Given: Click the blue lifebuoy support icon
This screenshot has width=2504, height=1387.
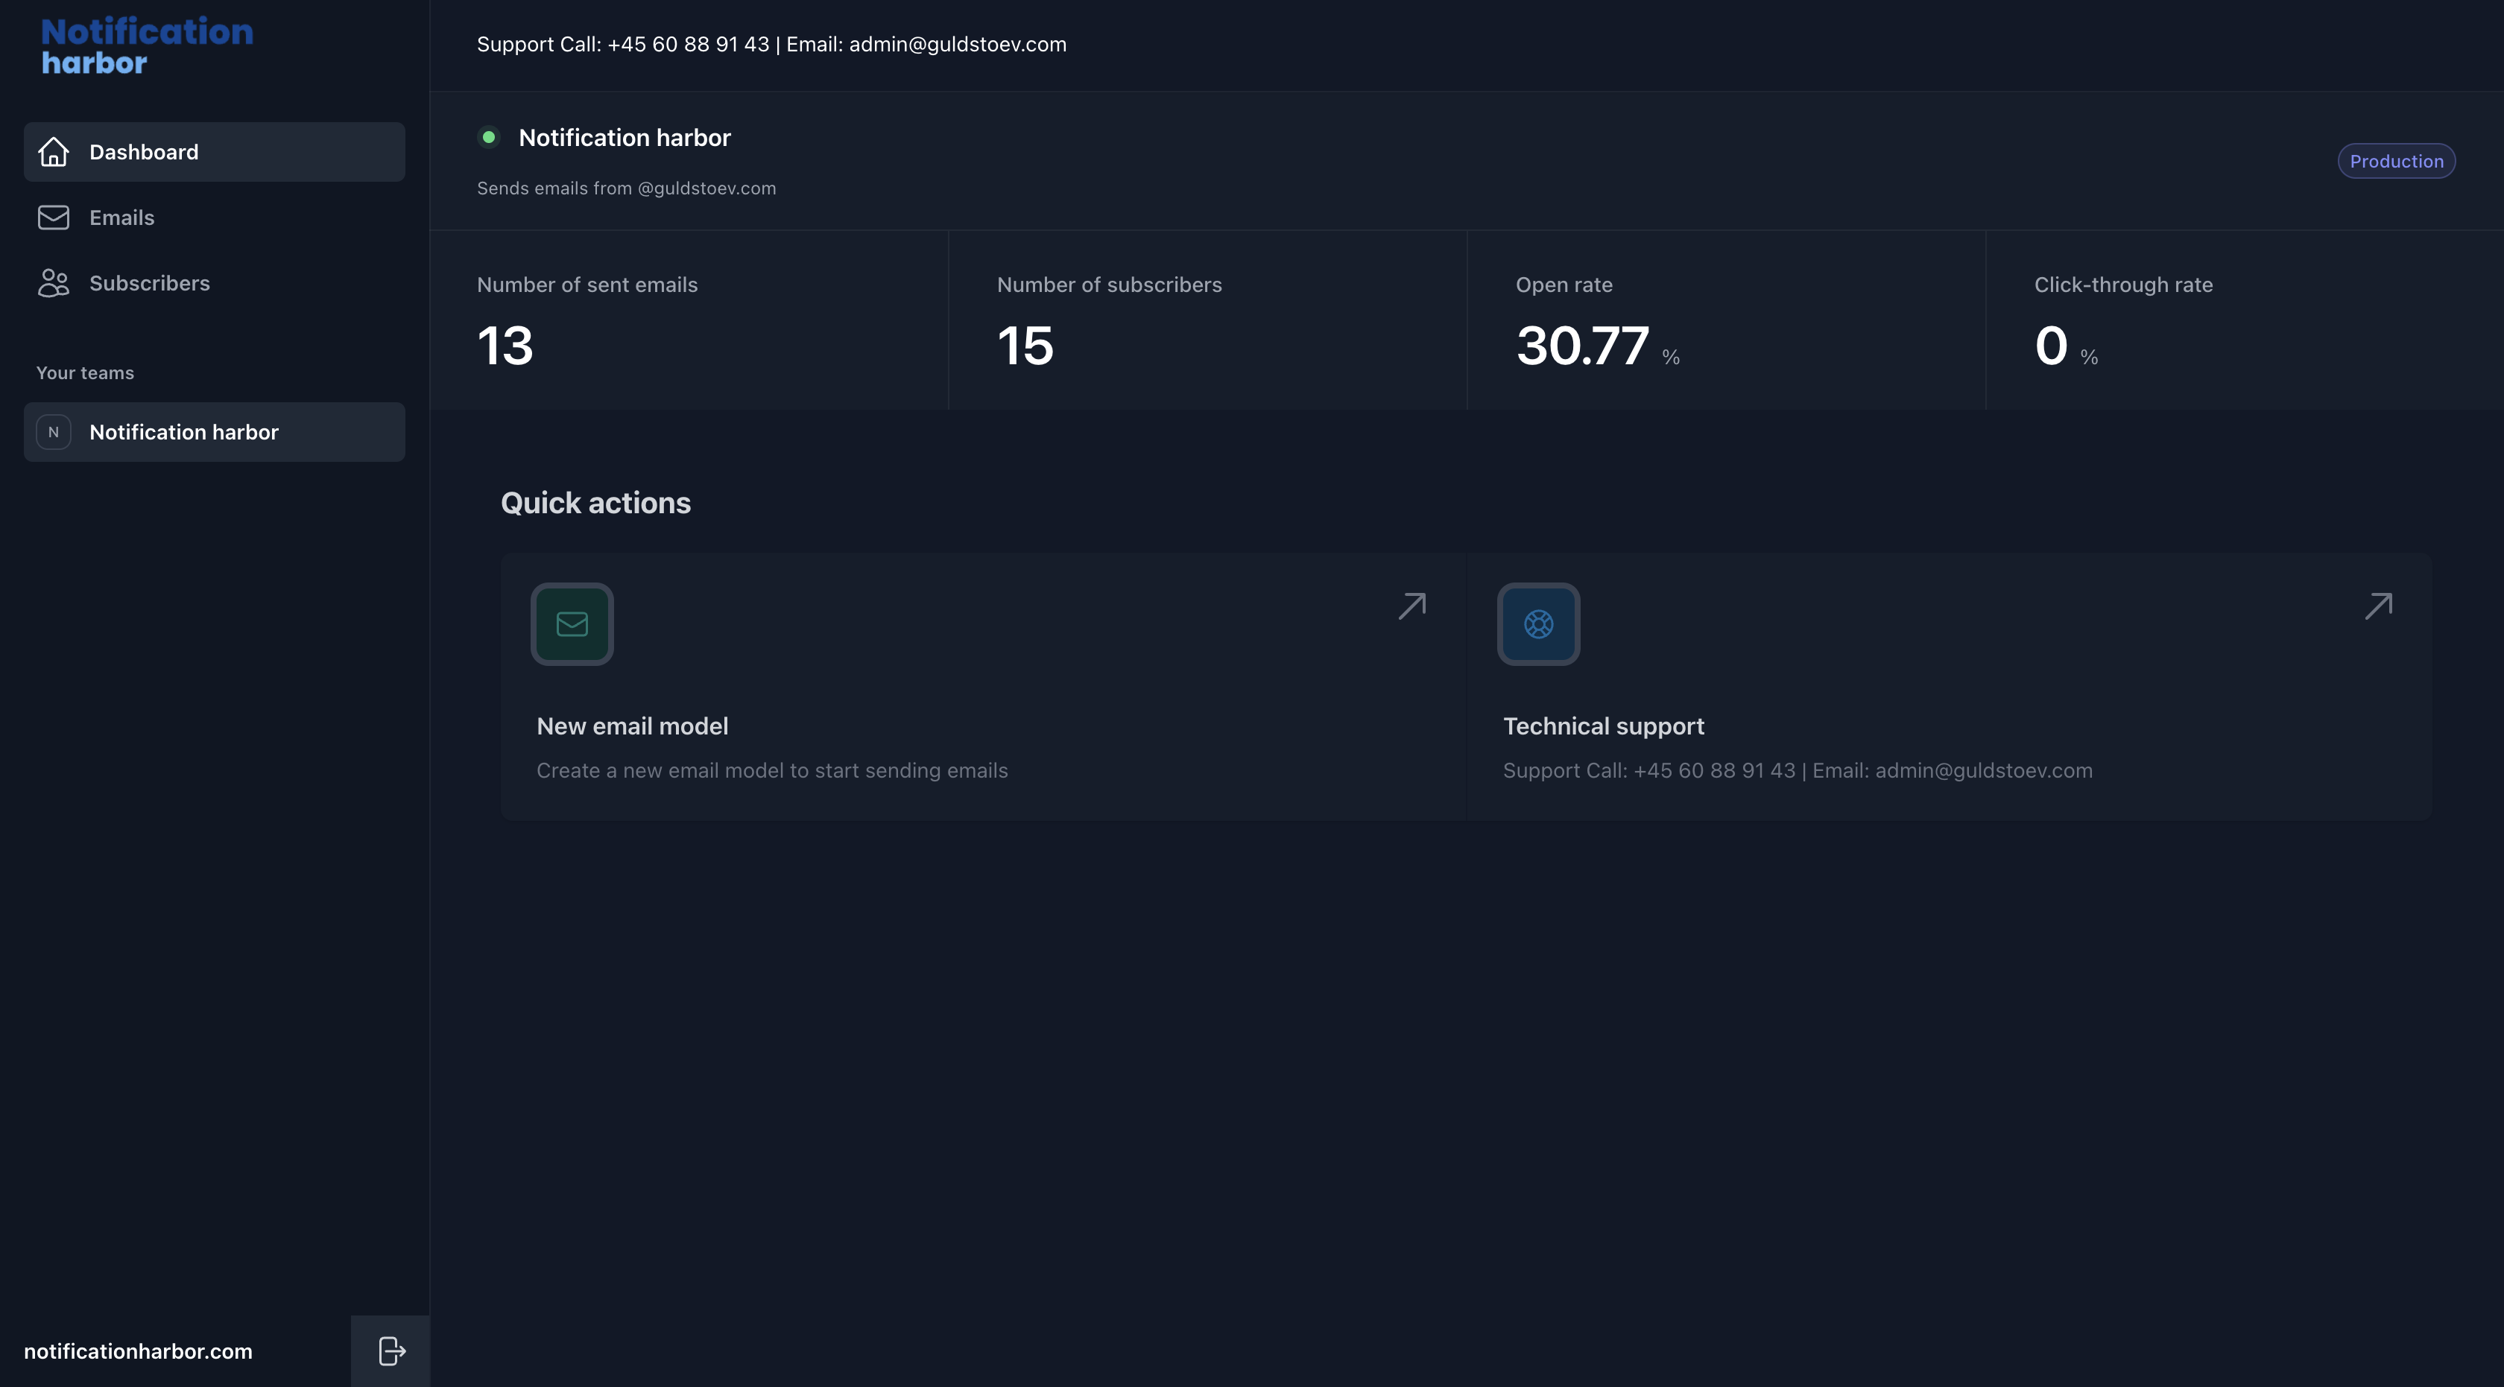Looking at the screenshot, I should 1537,623.
